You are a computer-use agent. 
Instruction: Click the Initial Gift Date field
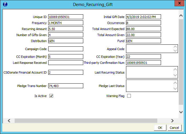(x=143, y=17)
